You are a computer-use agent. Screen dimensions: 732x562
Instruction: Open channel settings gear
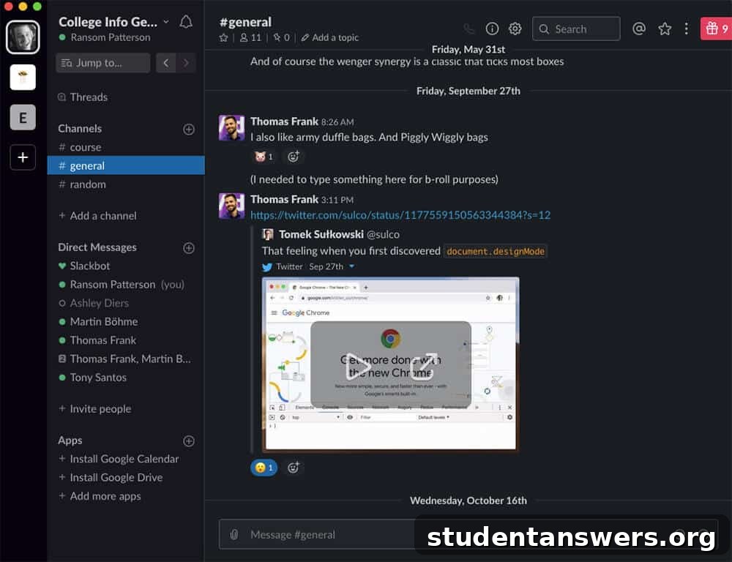click(515, 29)
